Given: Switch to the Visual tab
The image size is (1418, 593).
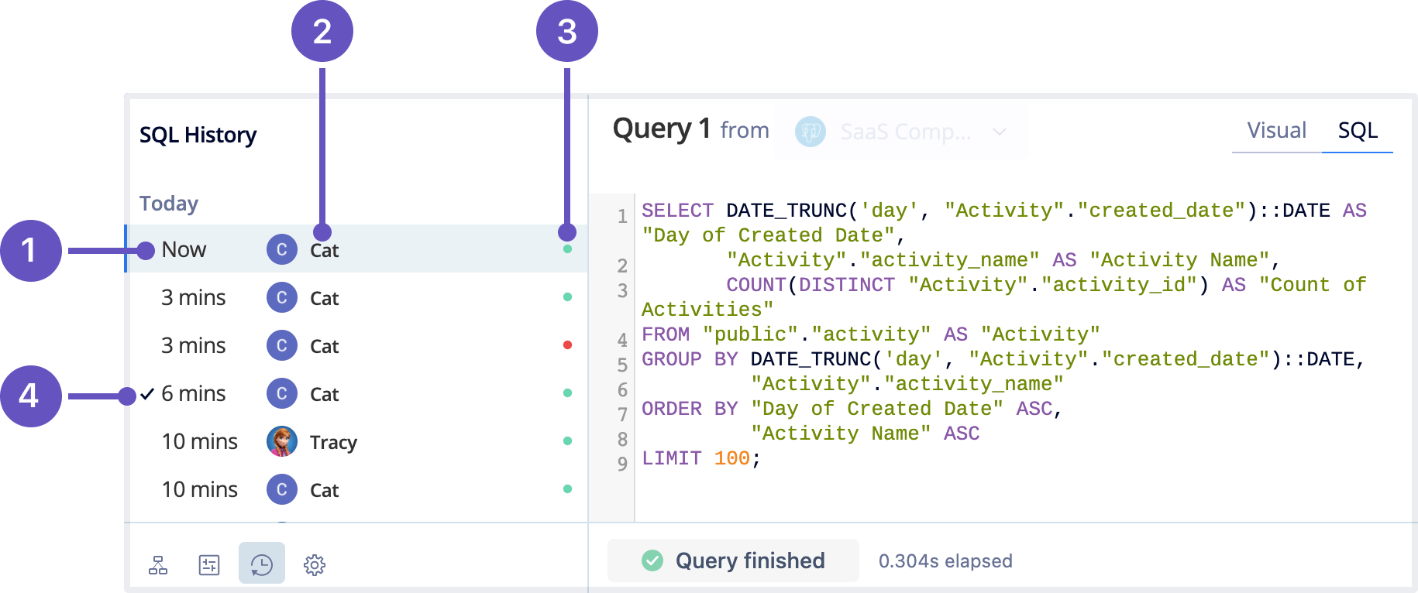Looking at the screenshot, I should click(x=1275, y=130).
